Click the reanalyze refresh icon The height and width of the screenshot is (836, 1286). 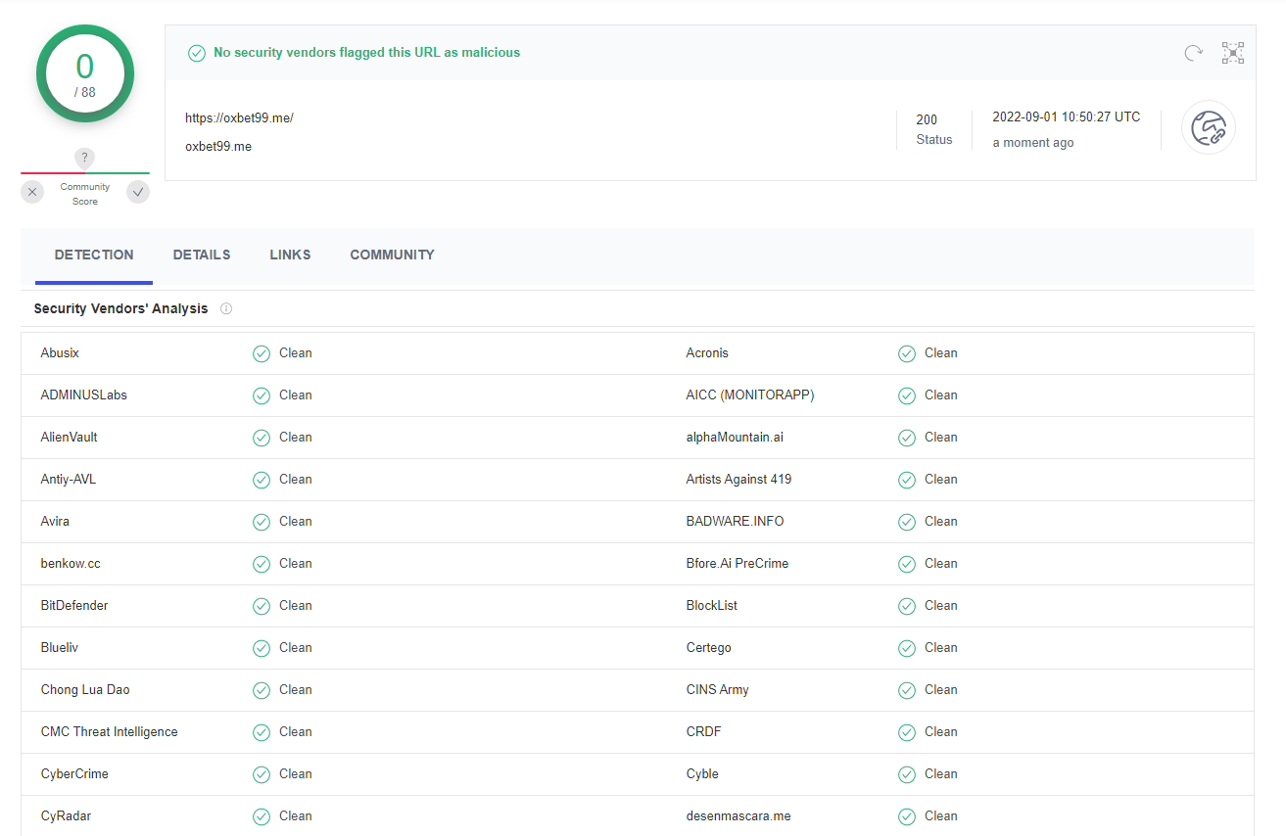(1193, 53)
